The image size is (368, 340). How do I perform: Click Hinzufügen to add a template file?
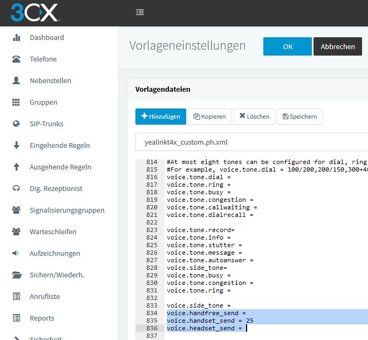tap(161, 117)
